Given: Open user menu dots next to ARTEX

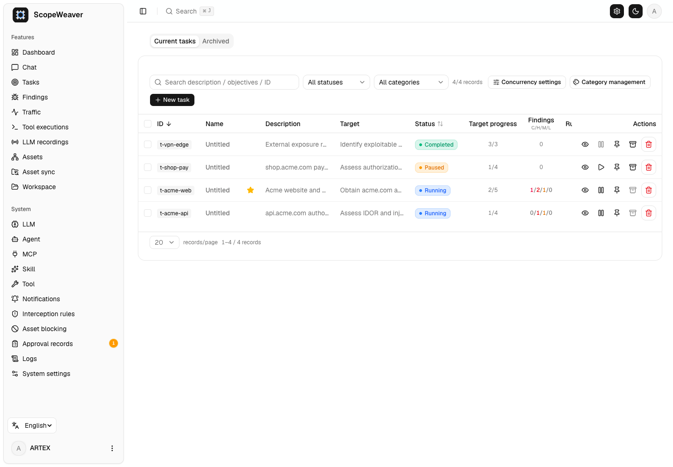Looking at the screenshot, I should [x=112, y=448].
